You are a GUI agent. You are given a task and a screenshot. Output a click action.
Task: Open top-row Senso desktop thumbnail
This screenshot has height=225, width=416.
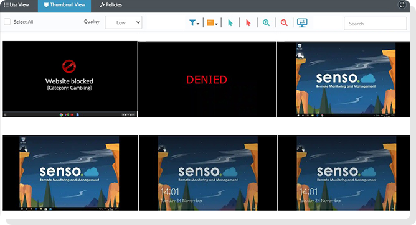tap(344, 80)
